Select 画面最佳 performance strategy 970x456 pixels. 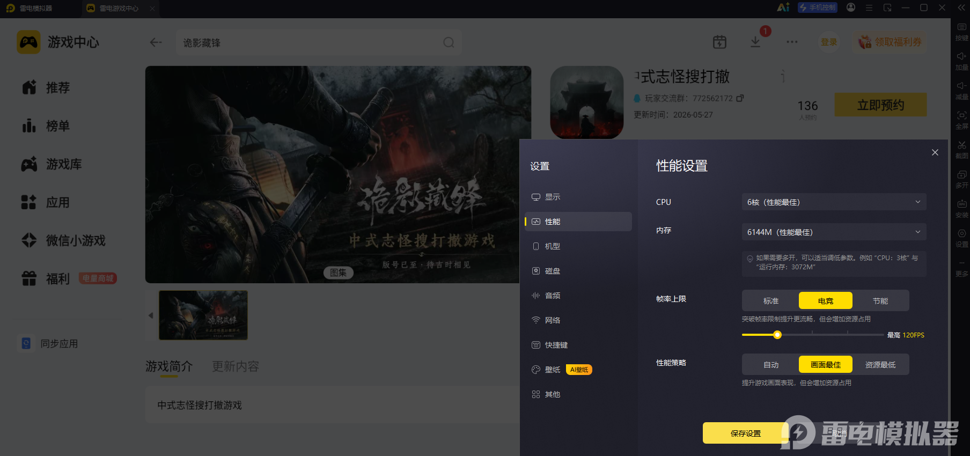click(826, 365)
